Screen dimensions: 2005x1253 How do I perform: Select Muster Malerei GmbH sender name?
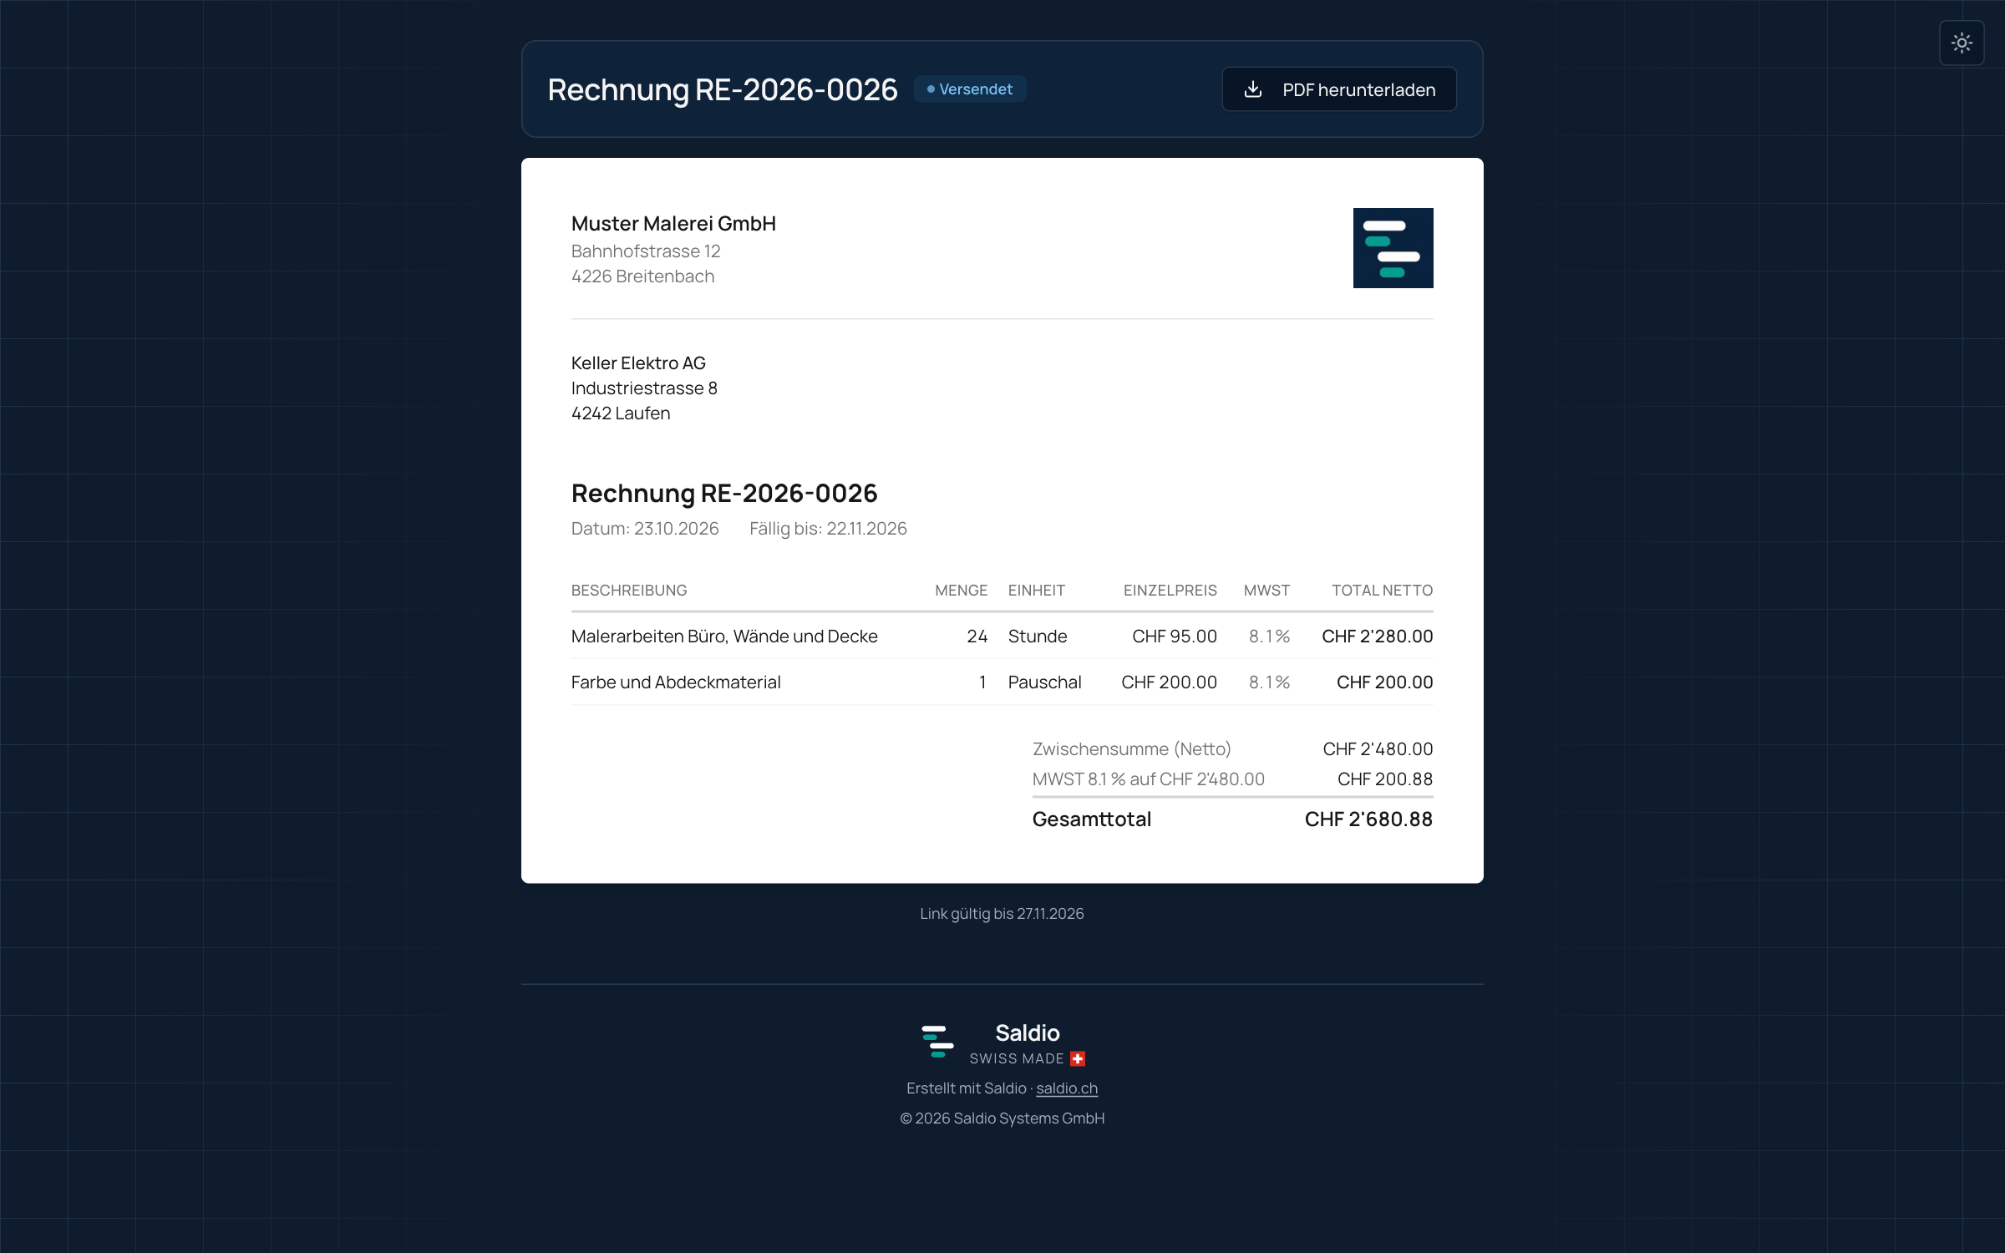tap(673, 223)
